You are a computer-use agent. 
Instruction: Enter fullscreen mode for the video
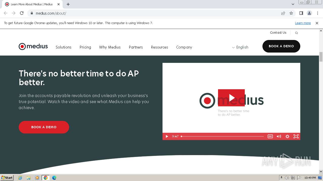[x=296, y=136]
